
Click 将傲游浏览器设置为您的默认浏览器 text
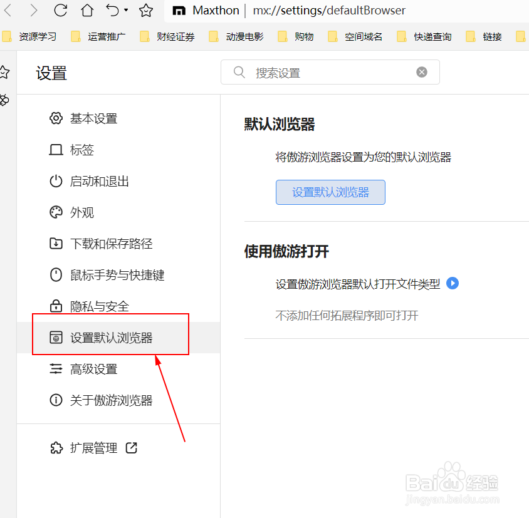pyautogui.click(x=364, y=157)
